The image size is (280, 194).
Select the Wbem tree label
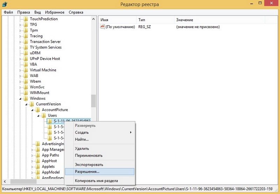tap(35, 81)
